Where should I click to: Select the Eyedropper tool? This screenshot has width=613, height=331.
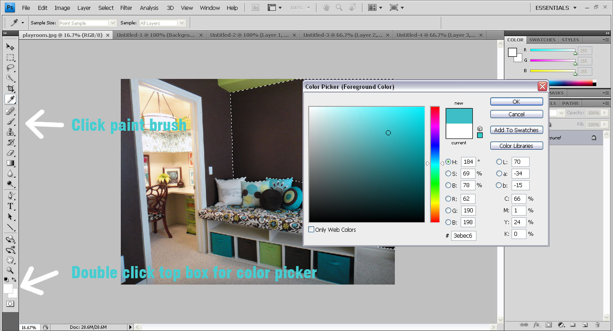click(x=10, y=99)
